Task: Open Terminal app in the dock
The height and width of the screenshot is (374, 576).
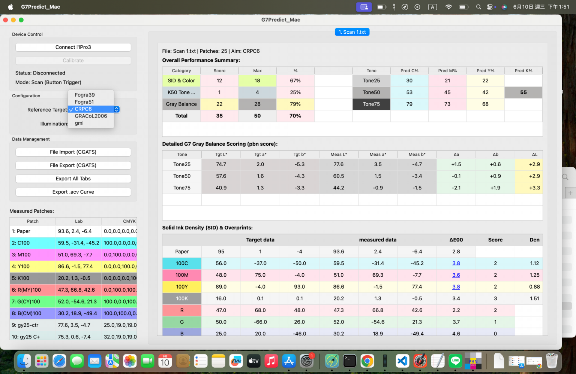Action: 349,361
